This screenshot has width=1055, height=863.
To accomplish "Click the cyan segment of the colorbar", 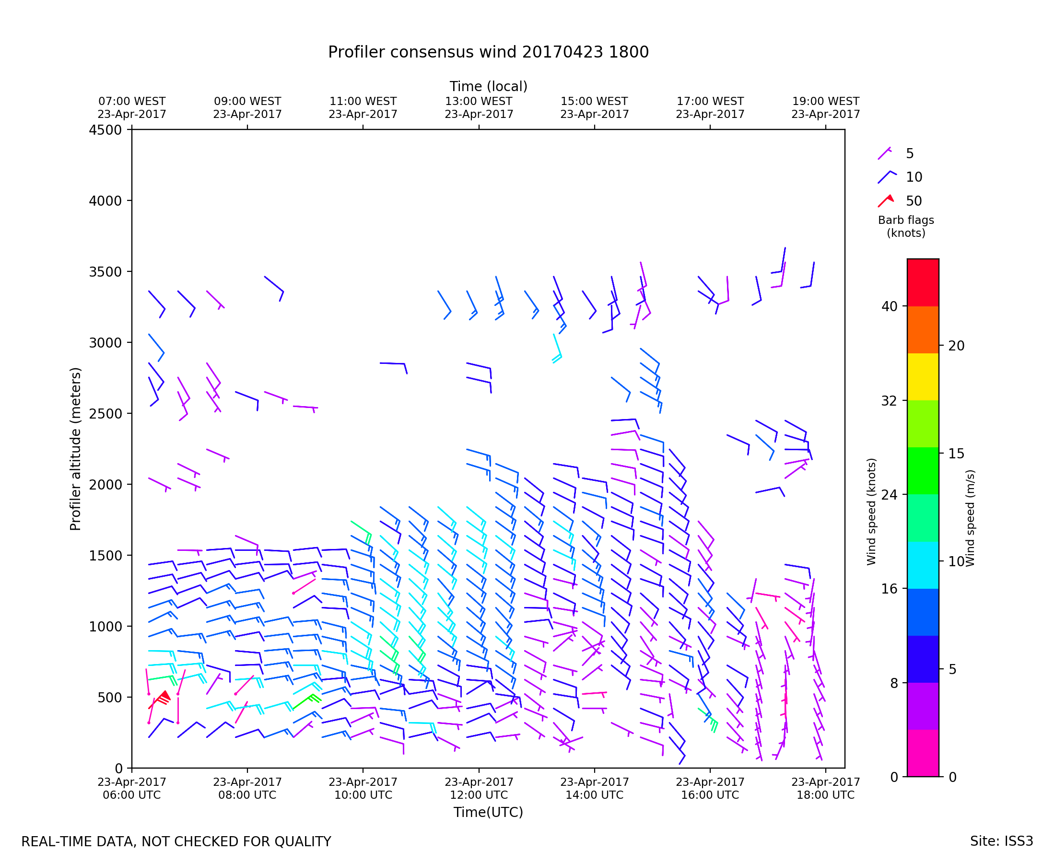I will [x=923, y=565].
